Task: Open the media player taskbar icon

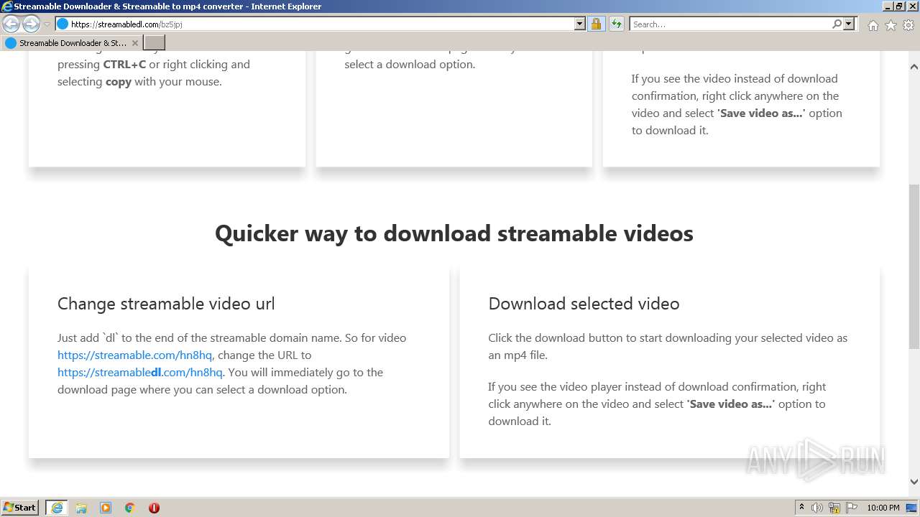Action: pyautogui.click(x=106, y=508)
